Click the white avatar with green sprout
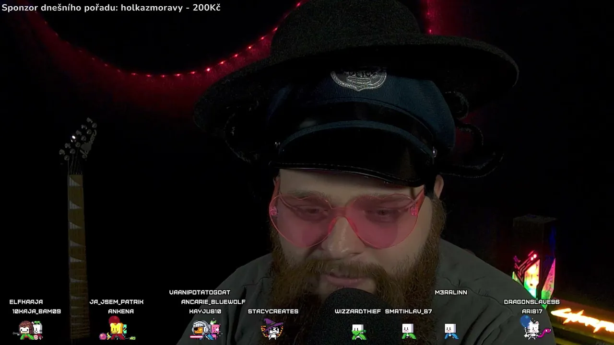614x345 pixels. [38, 331]
